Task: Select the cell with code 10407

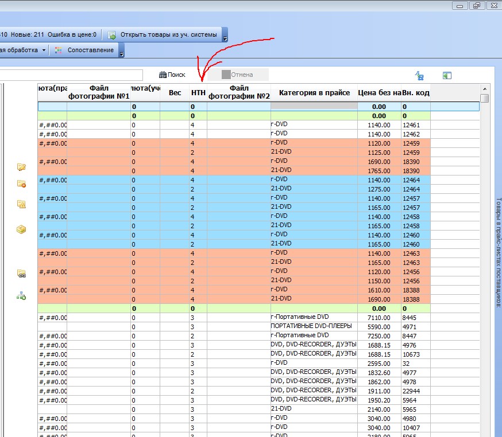Action: (x=416, y=428)
